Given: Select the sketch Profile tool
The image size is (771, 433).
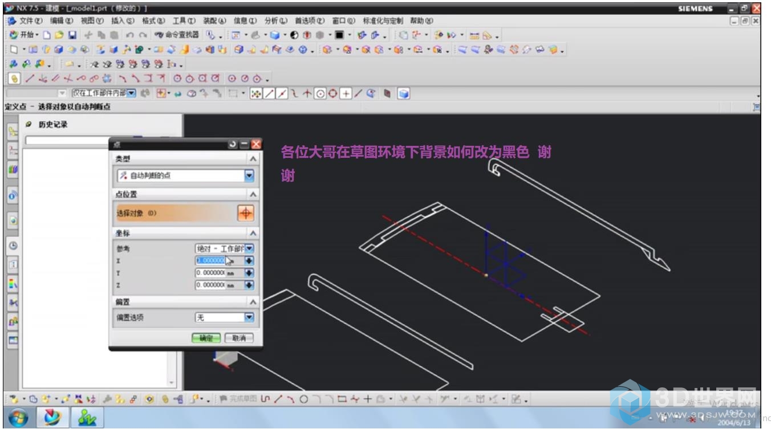Looking at the screenshot, I should [265, 399].
